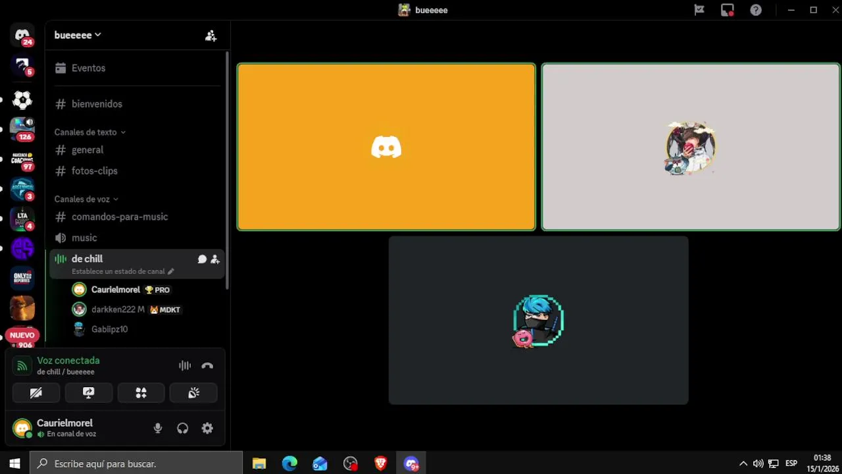Open the LTA server icon

tap(22, 219)
